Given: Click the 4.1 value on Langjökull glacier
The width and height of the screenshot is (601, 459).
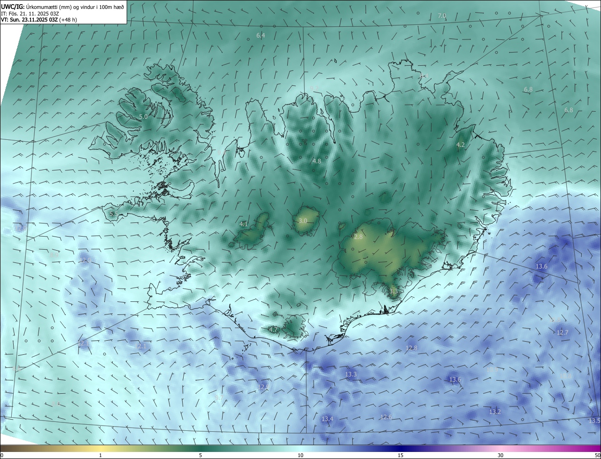Looking at the screenshot, I should [244, 224].
